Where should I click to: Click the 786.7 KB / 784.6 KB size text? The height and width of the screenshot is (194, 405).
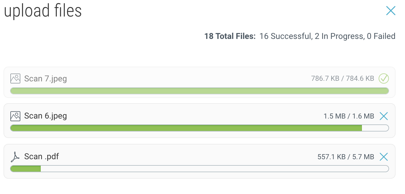[x=342, y=79]
